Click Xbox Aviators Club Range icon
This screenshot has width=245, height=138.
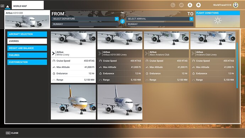click(147, 80)
